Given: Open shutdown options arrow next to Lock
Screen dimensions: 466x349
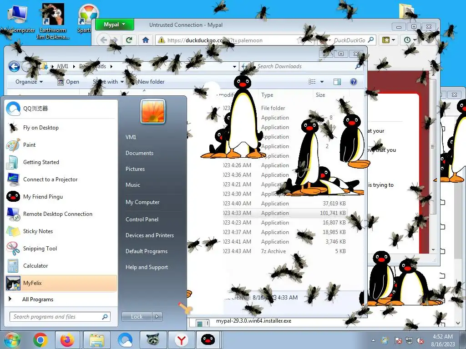Looking at the screenshot, I should tap(157, 317).
